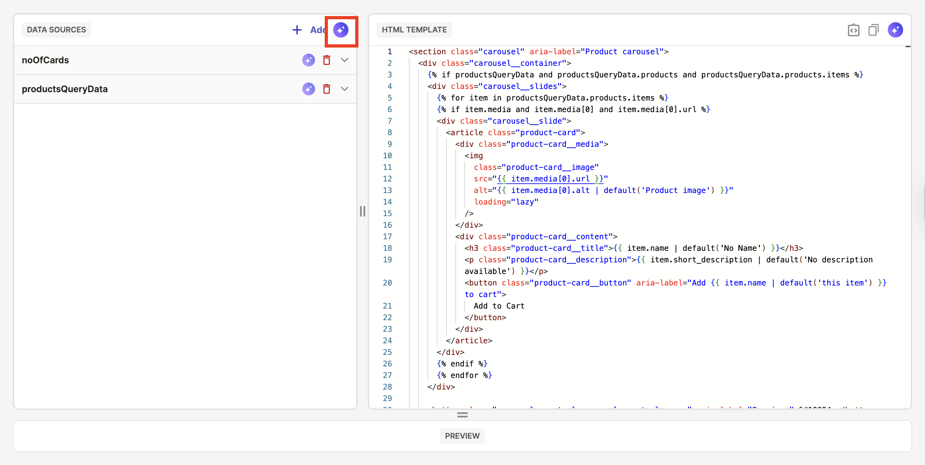Select the HTML TEMPLATE panel label
This screenshot has height=465, width=925.
(x=414, y=30)
